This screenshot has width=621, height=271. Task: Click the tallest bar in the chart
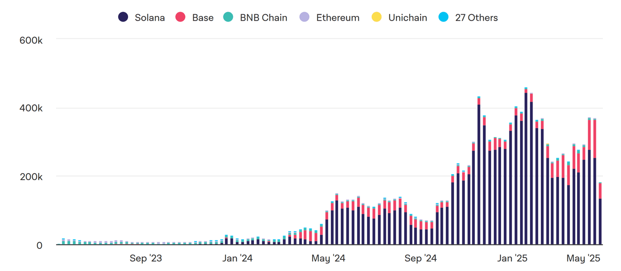click(526, 168)
